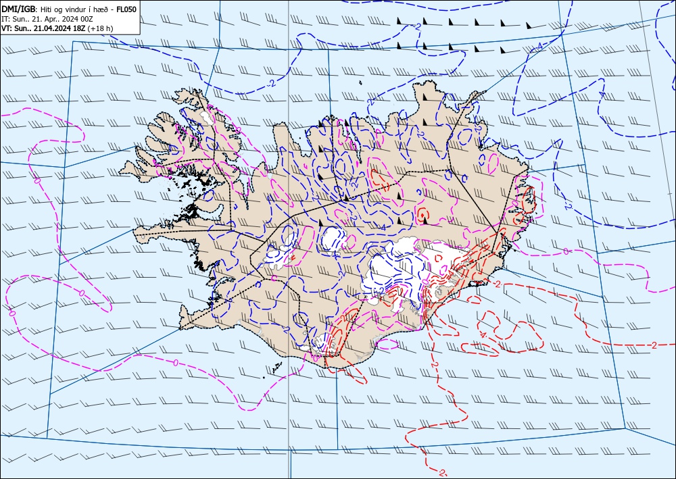This screenshot has width=676, height=479.
Task: Click the '(+18 h)' forecast offset text
Action: pyautogui.click(x=100, y=28)
